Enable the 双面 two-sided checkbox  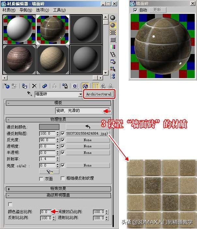click(41, 179)
